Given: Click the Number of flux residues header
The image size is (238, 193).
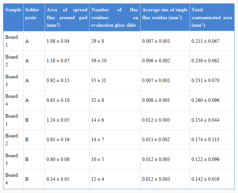Looking at the screenshot, I should [x=114, y=18].
